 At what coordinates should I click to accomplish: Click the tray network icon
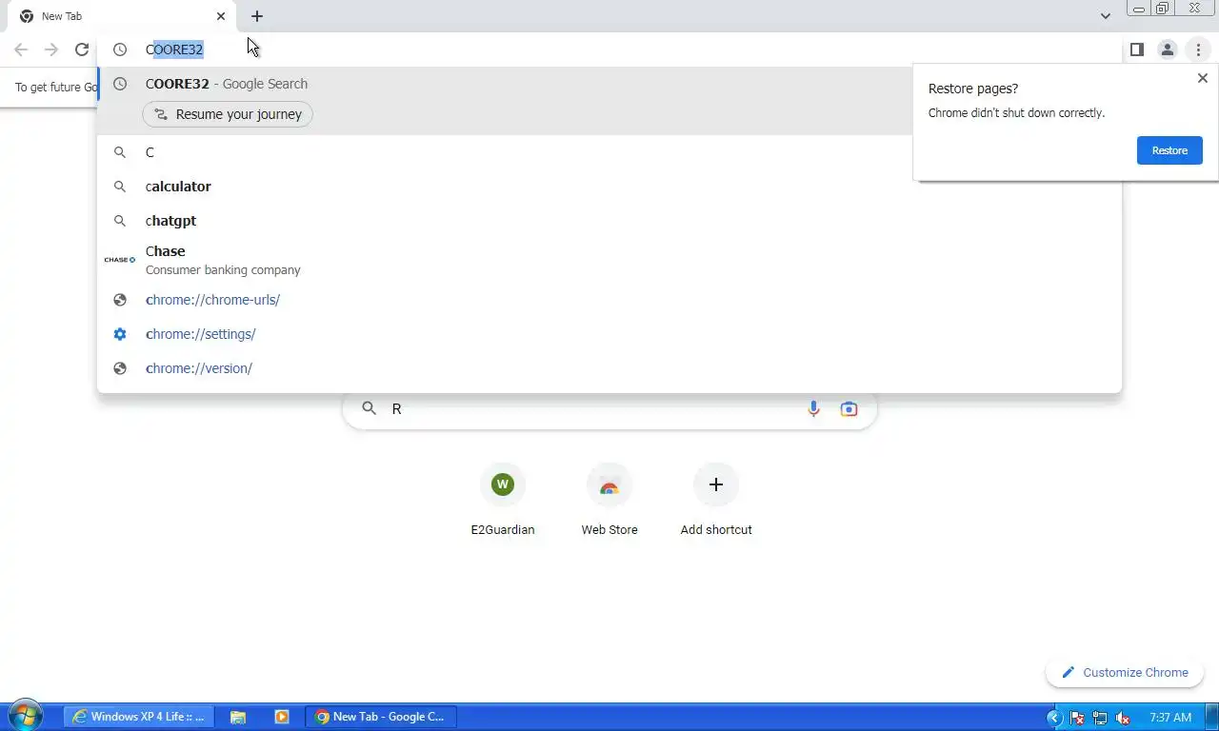[x=1100, y=718]
